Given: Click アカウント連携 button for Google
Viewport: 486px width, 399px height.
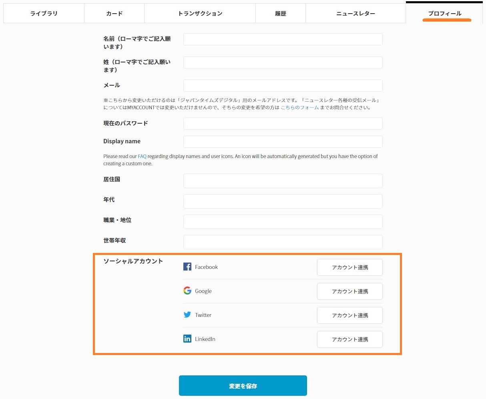Looking at the screenshot, I should [350, 291].
